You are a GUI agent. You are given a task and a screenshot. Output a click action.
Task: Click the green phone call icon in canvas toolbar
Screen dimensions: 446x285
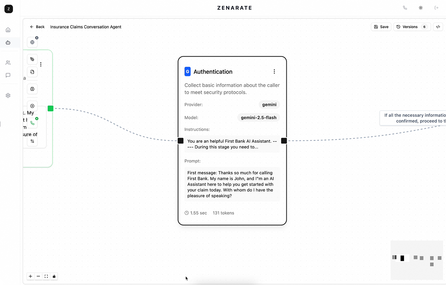click(32, 123)
